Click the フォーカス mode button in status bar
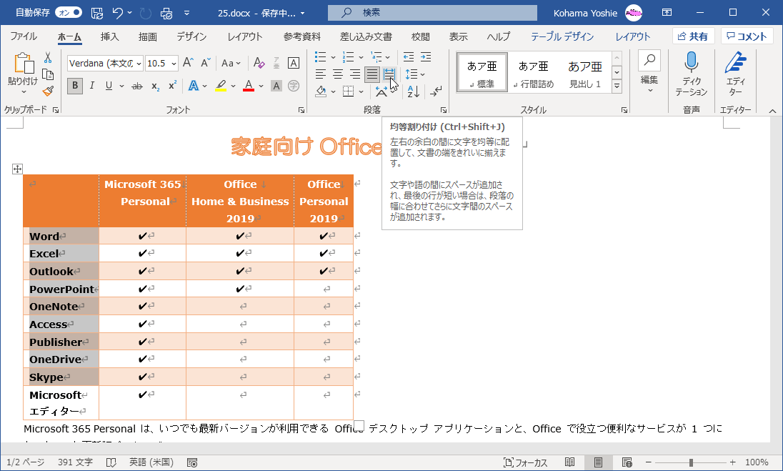Image resolution: width=783 pixels, height=471 pixels. point(525,462)
